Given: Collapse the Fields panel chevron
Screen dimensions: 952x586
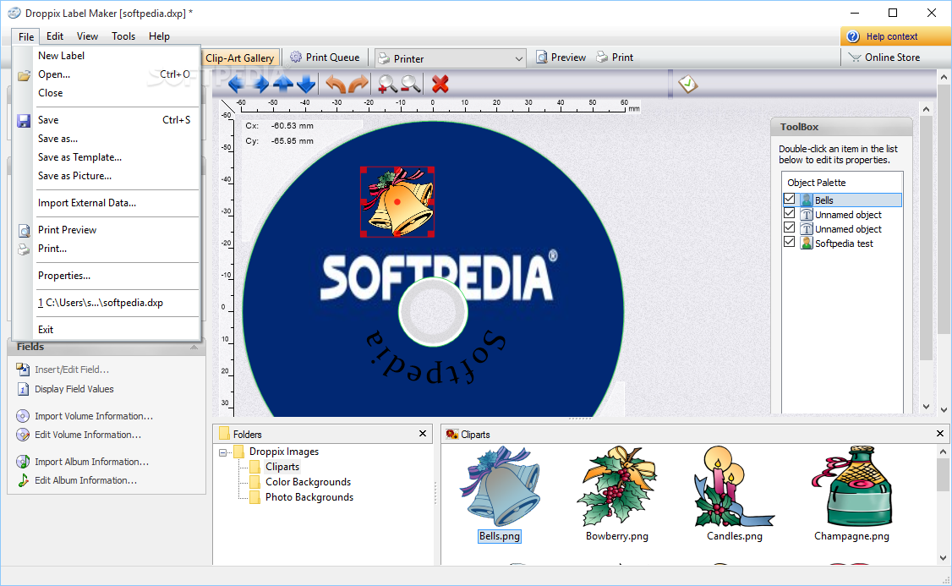Looking at the screenshot, I should tap(194, 348).
